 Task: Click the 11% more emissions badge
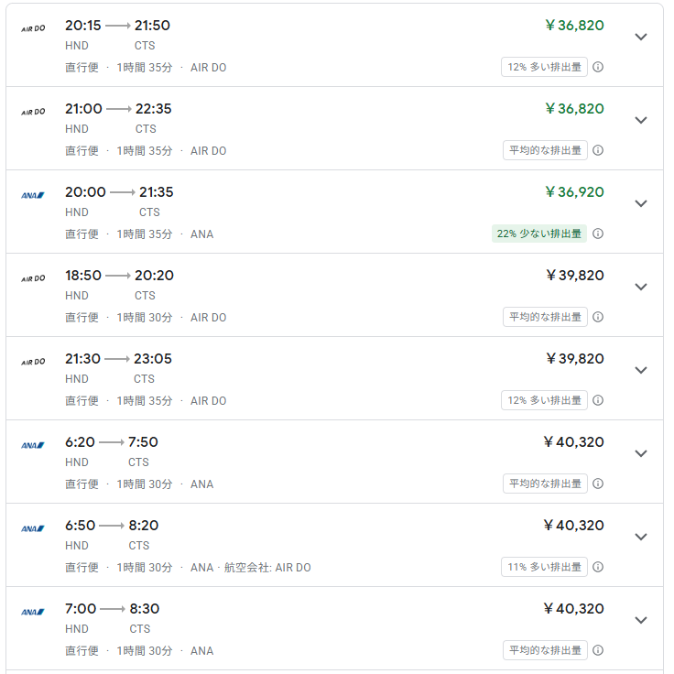tap(544, 567)
